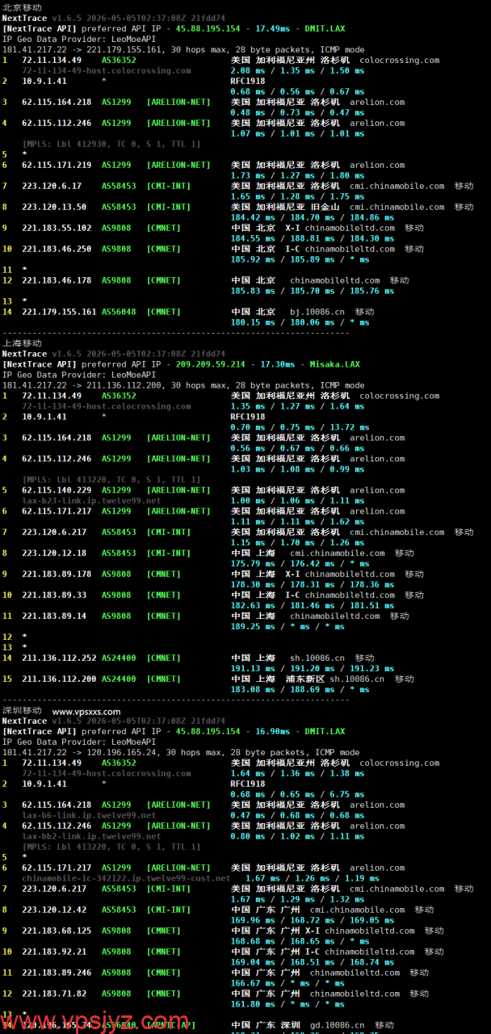Select hop IP 211.136.112.252
The width and height of the screenshot is (491, 1034).
click(59, 658)
